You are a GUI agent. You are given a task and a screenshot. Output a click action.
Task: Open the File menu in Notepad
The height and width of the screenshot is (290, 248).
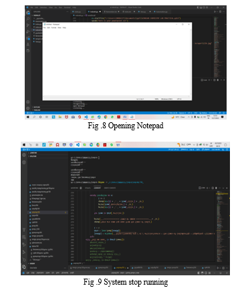point(45,27)
